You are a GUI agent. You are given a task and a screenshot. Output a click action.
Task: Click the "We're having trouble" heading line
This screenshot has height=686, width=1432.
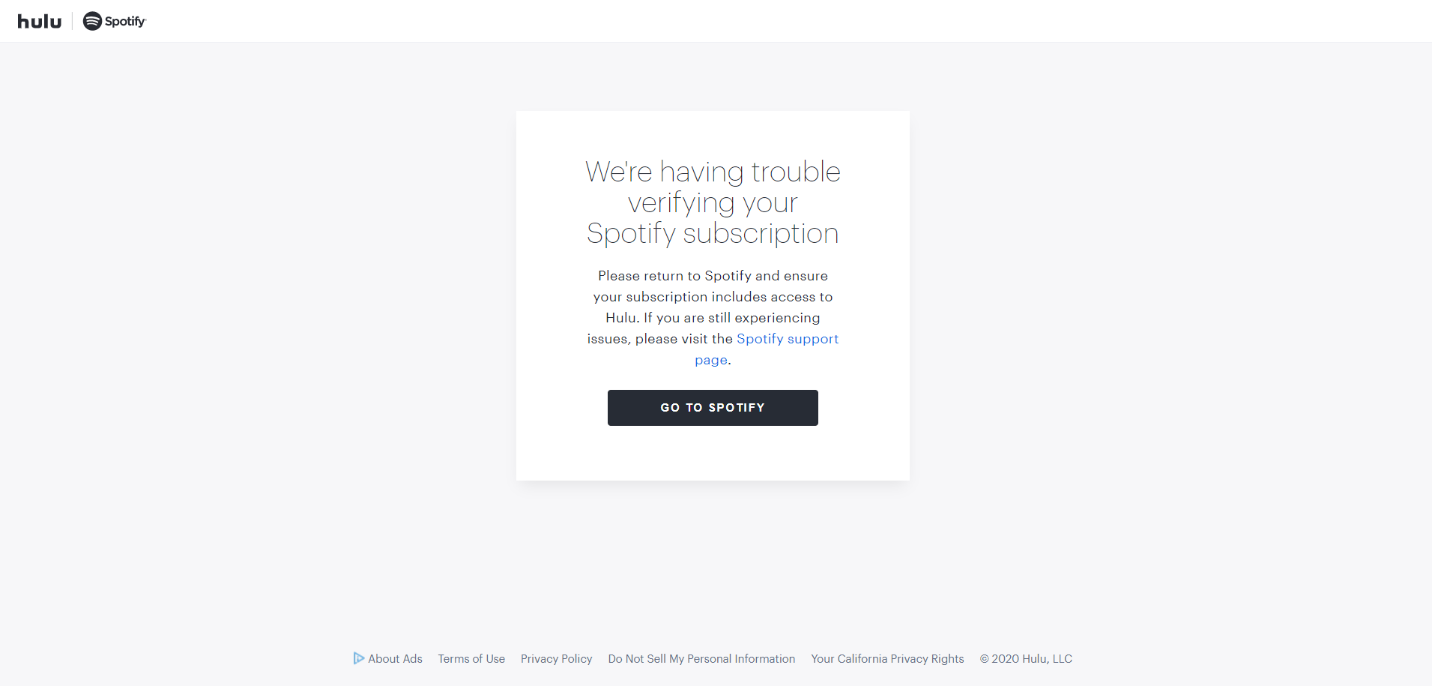point(713,172)
